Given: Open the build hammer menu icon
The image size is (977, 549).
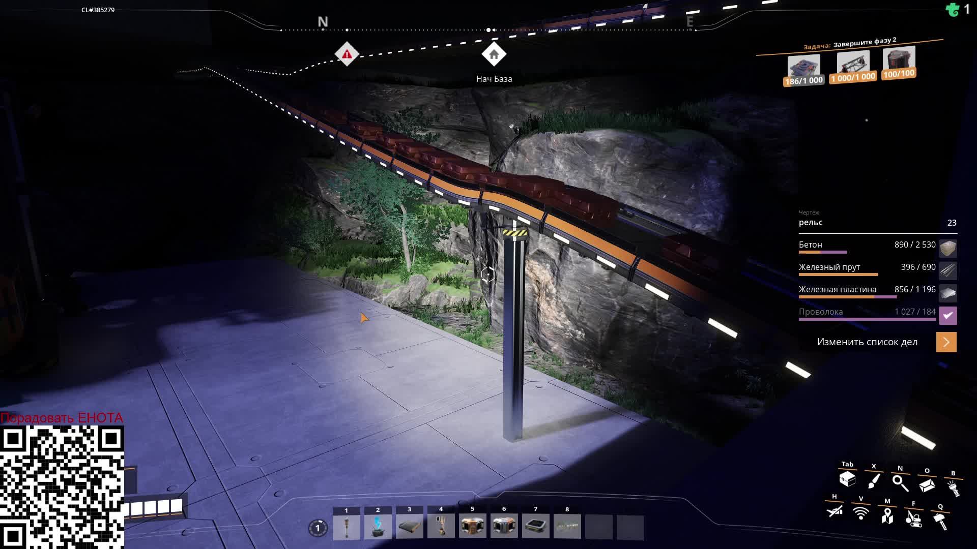Looking at the screenshot, I should click(940, 521).
